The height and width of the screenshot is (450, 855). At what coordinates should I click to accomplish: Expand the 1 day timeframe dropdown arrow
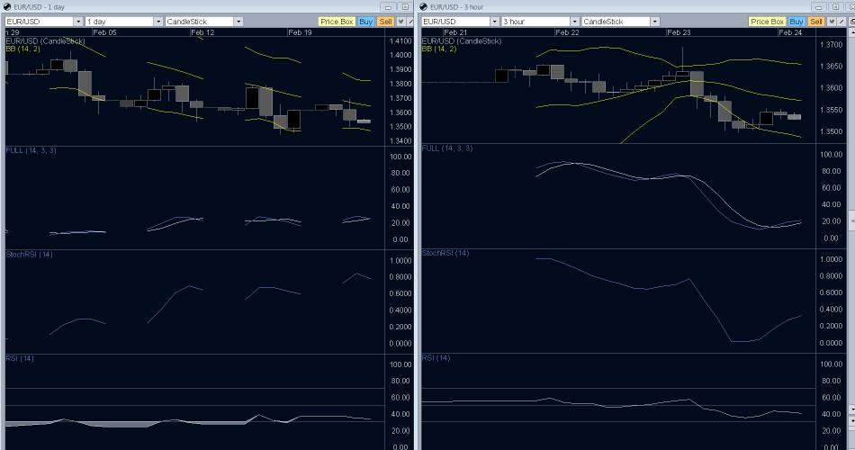tap(158, 22)
